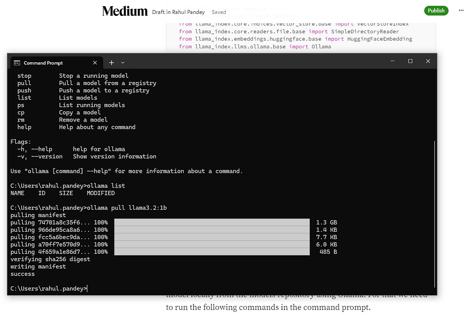Click the green Publish button
Screen dimensions: 464x313
point(436,11)
